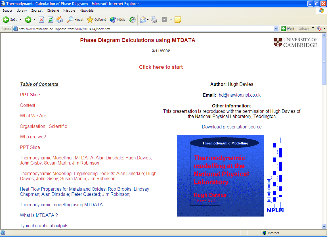Open 'Organisation - Scientific' link
327x237 pixels.
43,126
